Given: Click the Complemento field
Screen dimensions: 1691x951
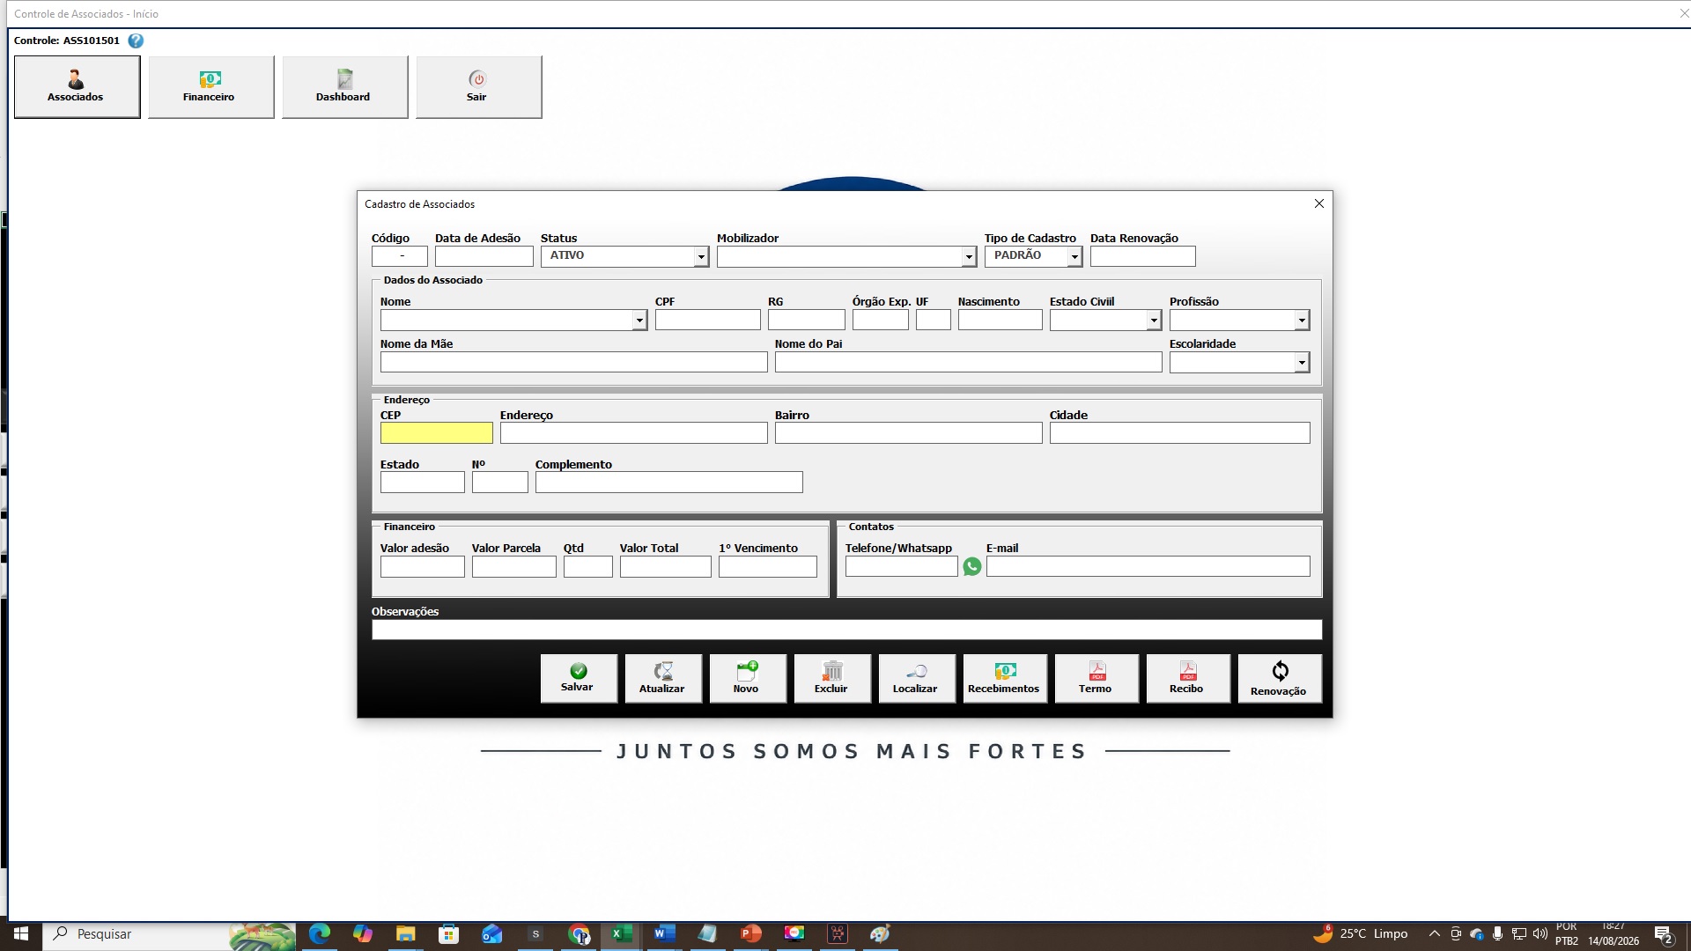Looking at the screenshot, I should (x=669, y=483).
